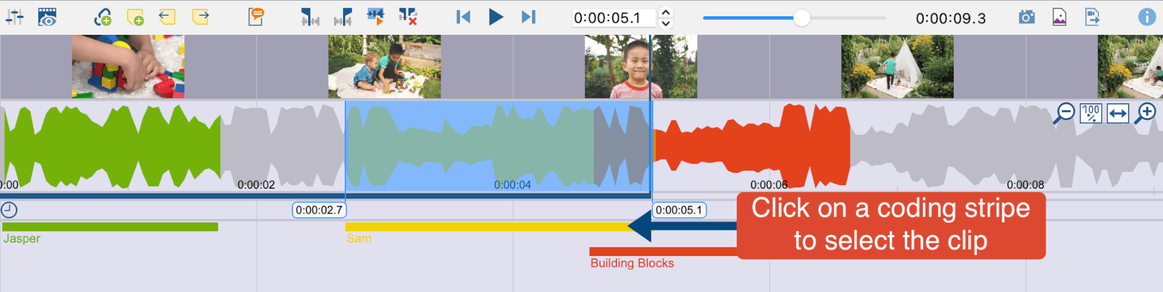
Task: Jump to next memo arrow icon
Action: 201,17
